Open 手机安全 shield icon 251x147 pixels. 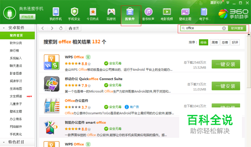pos(74,12)
